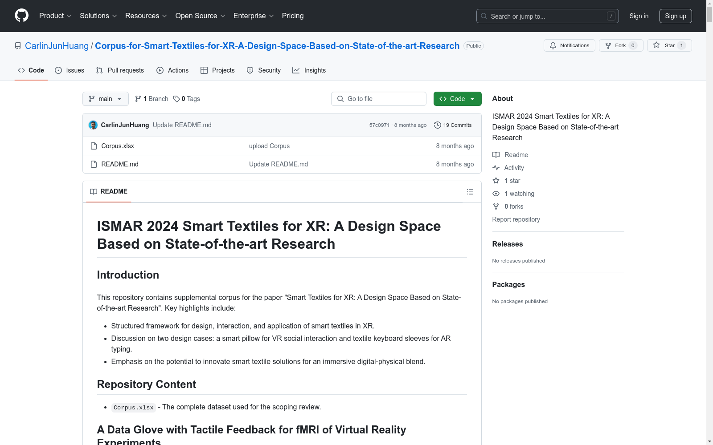The image size is (713, 445).
Task: Open the README.md file
Action: tap(120, 164)
